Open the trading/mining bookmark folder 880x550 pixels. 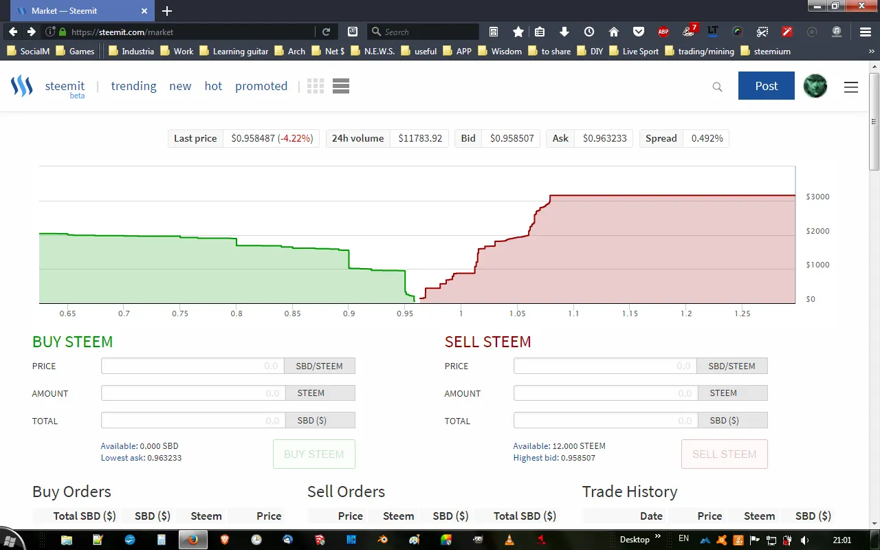(x=699, y=51)
